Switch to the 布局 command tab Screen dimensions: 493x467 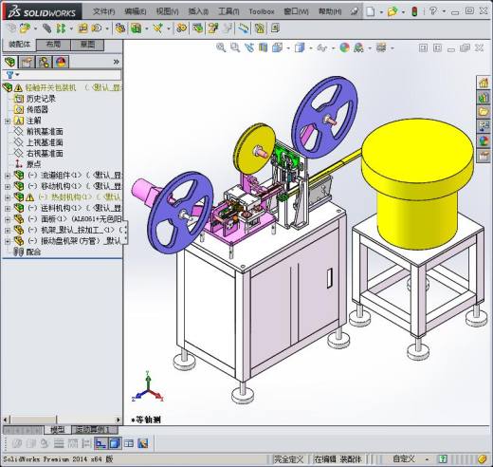pyautogui.click(x=53, y=45)
